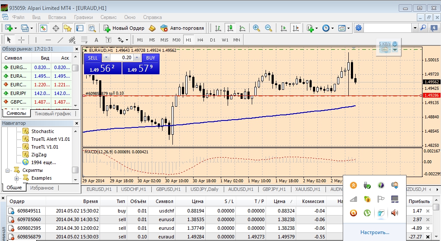Select the candlestick chart type icon
The image size is (441, 241).
(x=230, y=28)
